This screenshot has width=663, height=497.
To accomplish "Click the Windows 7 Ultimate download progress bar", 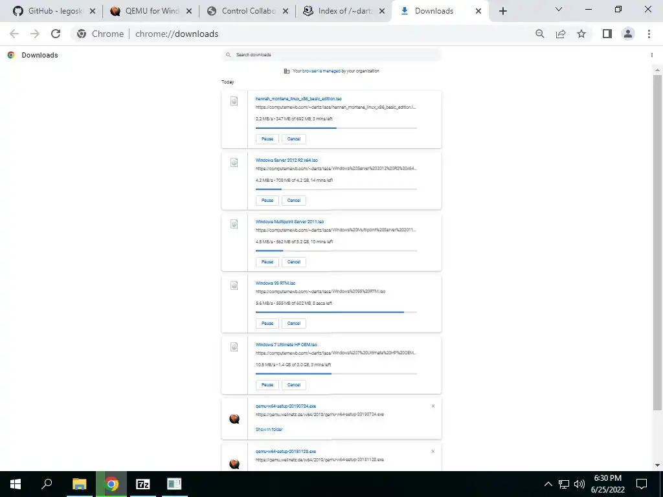I will (x=336, y=373).
